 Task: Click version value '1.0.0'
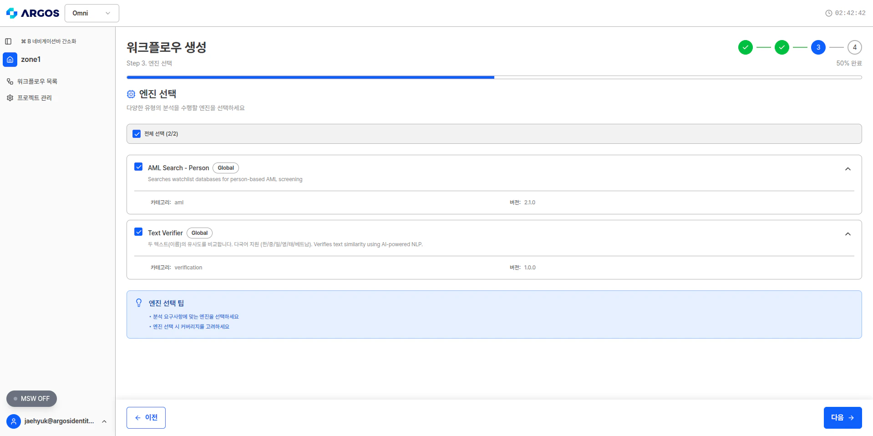pos(530,268)
